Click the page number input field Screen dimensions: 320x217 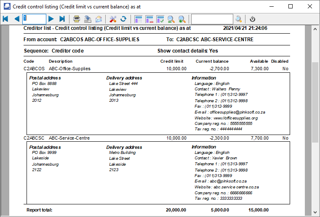click(34, 19)
